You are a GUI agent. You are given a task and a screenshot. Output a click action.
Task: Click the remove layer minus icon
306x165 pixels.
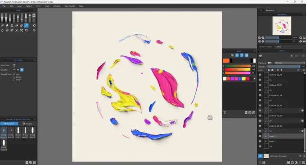point(304,162)
